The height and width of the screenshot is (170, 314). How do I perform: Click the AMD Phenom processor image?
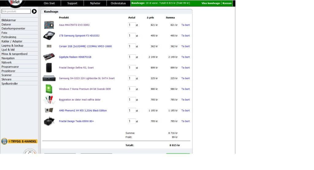(x=49, y=110)
